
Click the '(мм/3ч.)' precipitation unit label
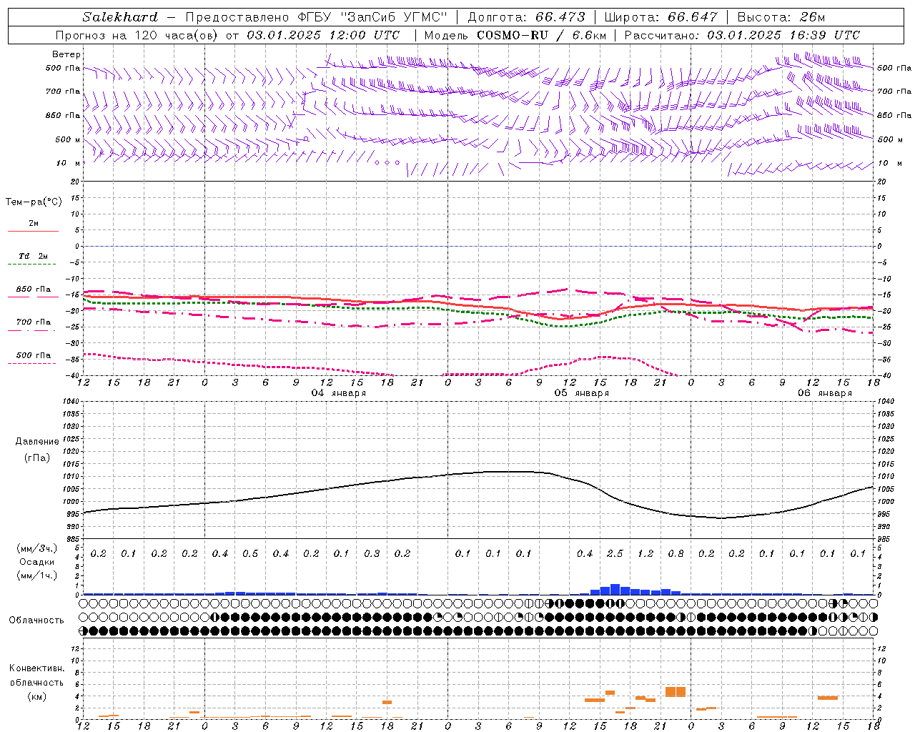(x=36, y=548)
